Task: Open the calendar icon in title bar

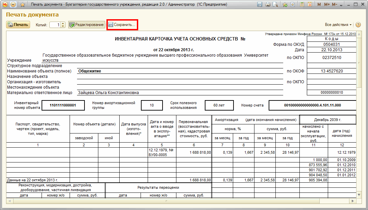Action: (310, 5)
